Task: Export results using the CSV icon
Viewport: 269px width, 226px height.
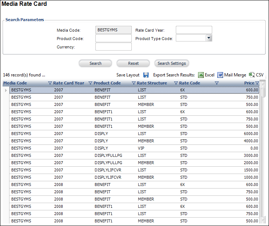Action: coord(252,75)
